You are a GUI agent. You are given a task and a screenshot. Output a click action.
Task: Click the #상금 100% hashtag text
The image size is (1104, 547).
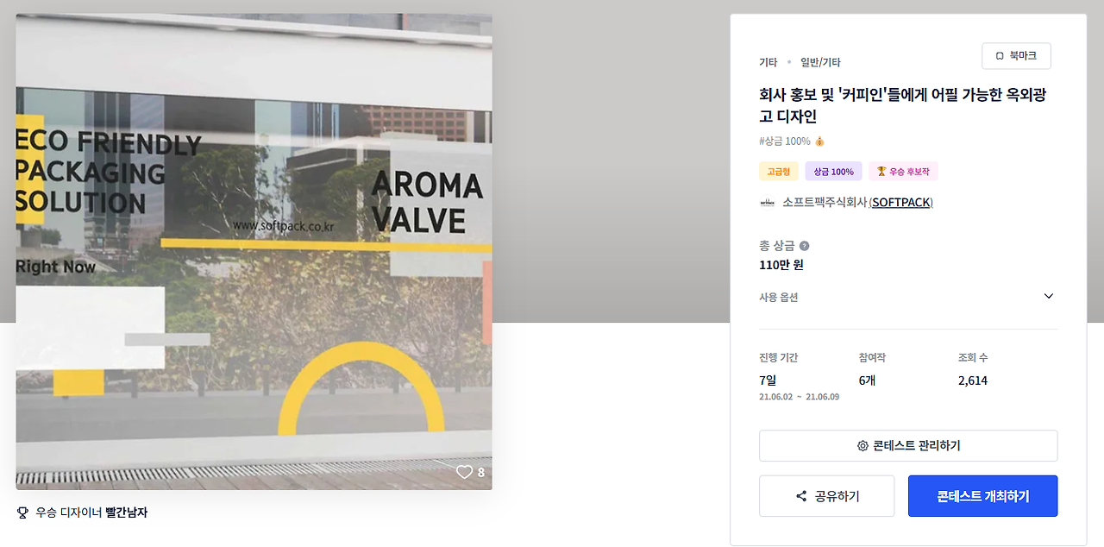[785, 141]
